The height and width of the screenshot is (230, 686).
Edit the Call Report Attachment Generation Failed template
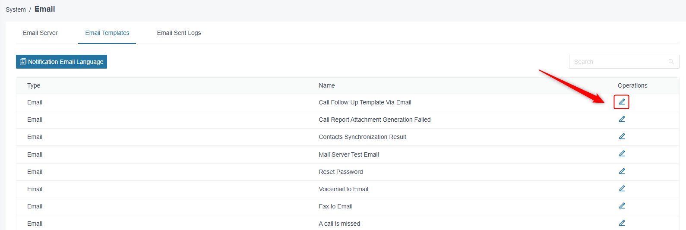[x=622, y=119]
